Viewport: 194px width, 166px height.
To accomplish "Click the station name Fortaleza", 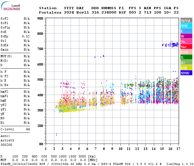I will pos(50,12).
